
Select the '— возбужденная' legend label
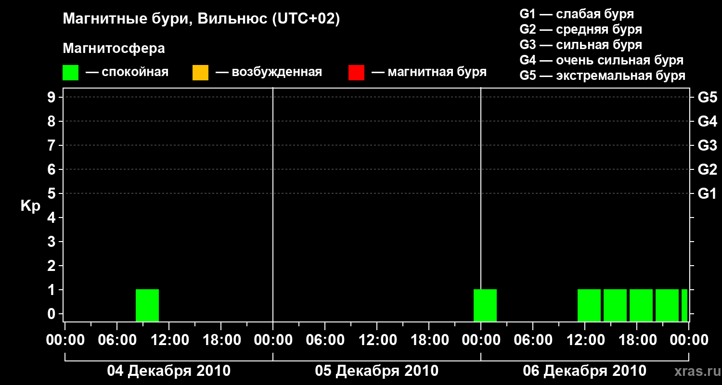(269, 72)
